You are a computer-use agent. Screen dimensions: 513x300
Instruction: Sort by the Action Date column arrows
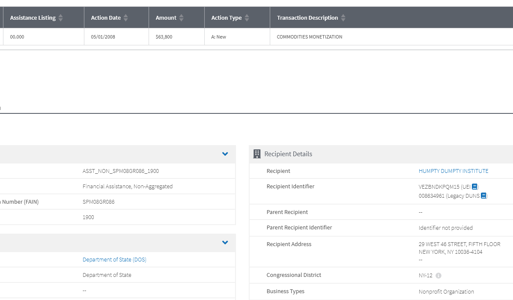(125, 18)
